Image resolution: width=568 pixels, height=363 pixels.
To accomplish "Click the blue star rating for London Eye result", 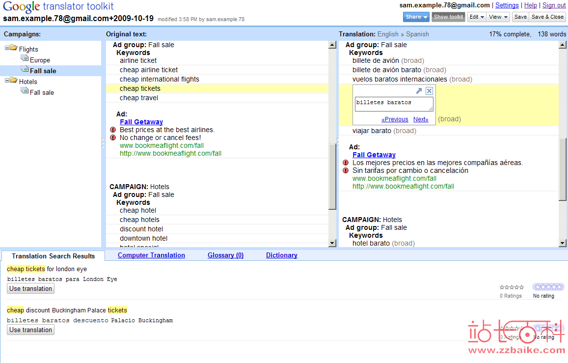I will point(548,287).
